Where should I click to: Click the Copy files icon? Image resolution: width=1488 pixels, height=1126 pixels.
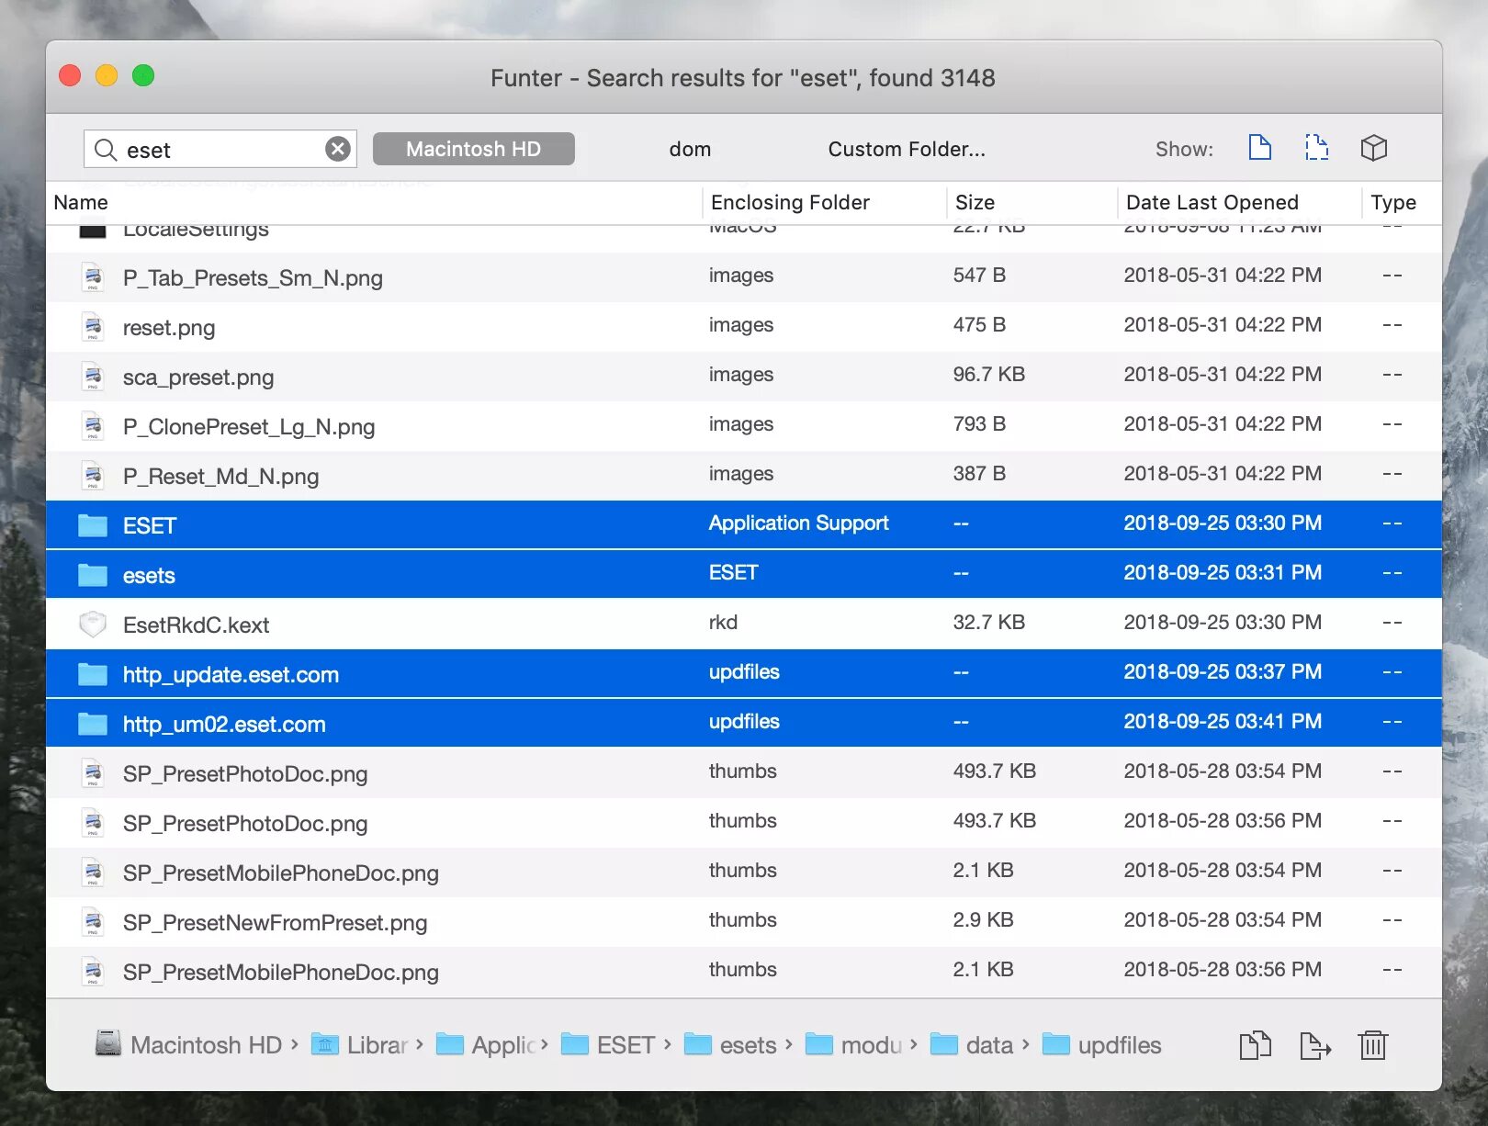point(1256,1045)
